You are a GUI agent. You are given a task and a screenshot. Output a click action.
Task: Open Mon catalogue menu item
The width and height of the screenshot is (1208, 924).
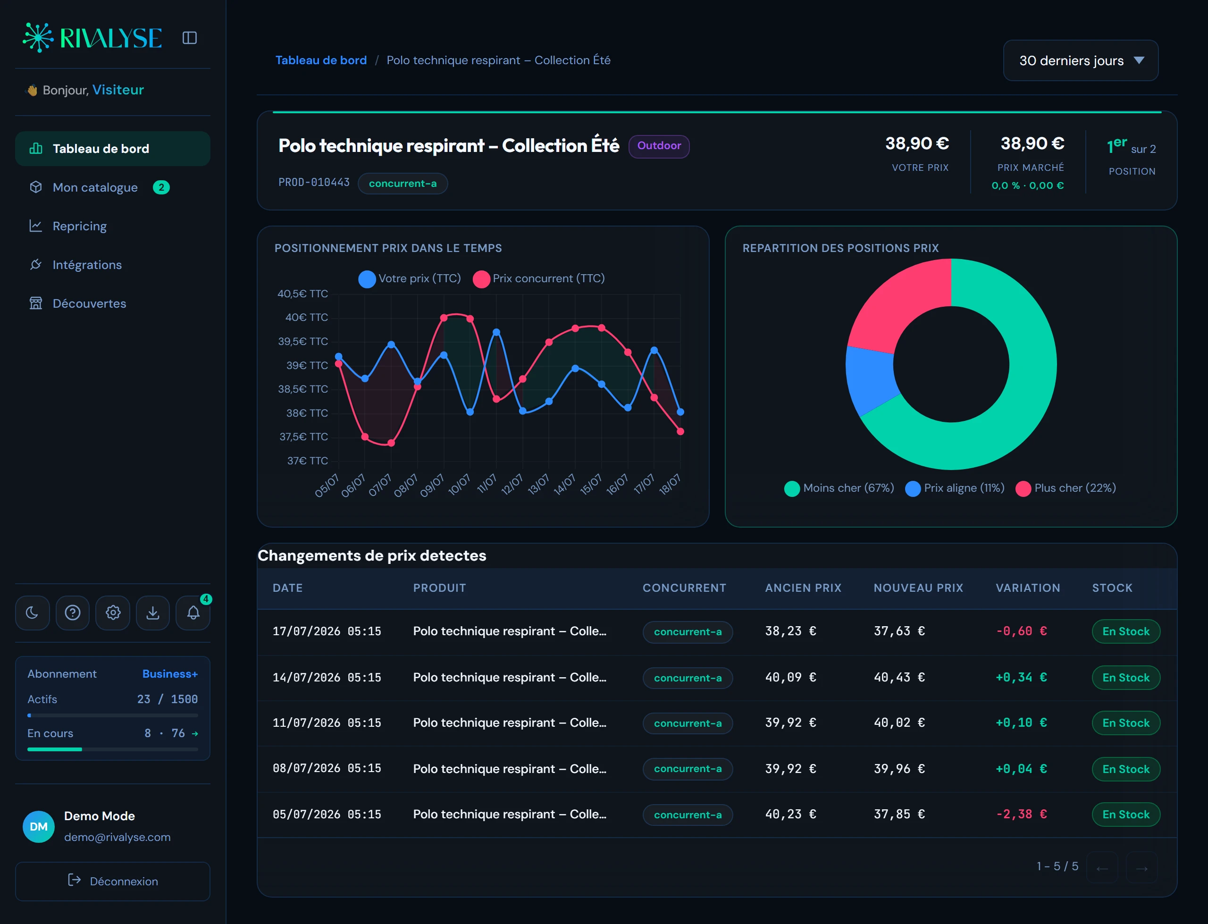click(x=113, y=187)
